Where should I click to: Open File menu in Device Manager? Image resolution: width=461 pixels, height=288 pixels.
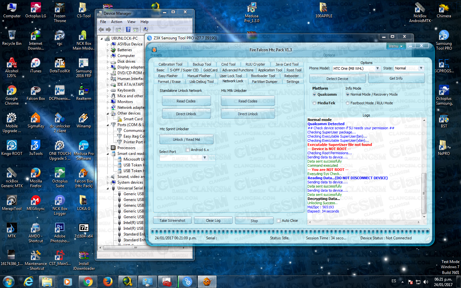point(103,22)
